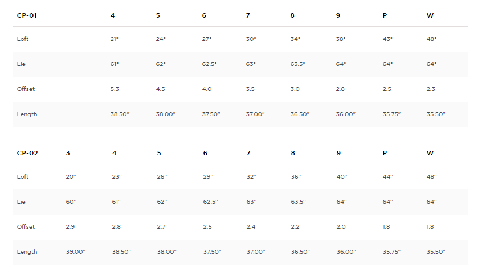Image resolution: width=478 pixels, height=268 pixels.
Task: Select the 34° loft value in CP-01
Action: coord(295,39)
